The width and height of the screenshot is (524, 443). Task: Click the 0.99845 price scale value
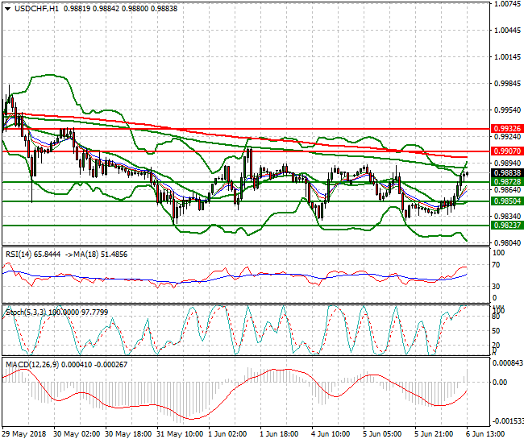[x=508, y=84]
